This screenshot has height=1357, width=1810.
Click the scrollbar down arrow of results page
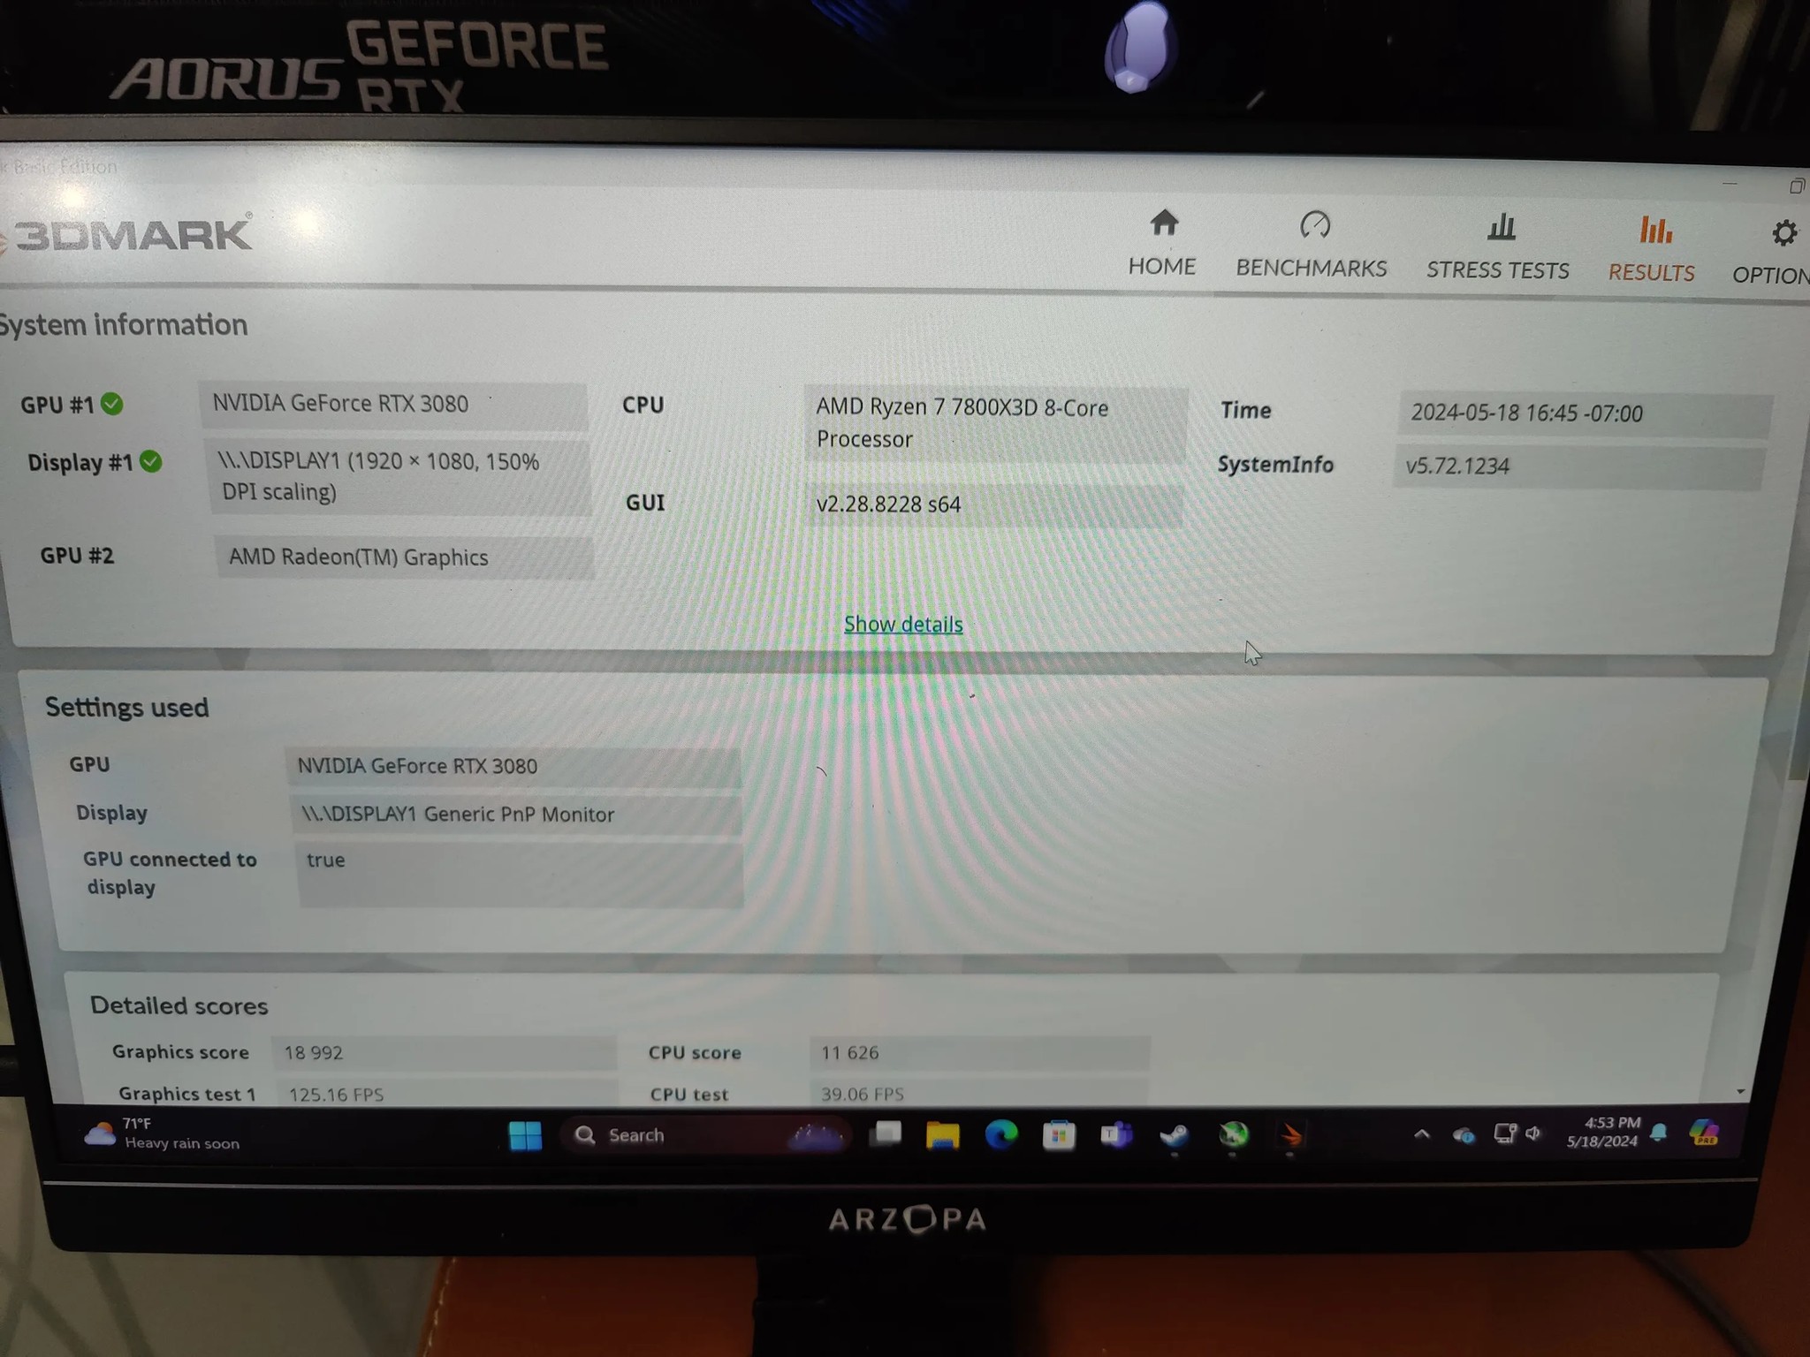1740,1092
